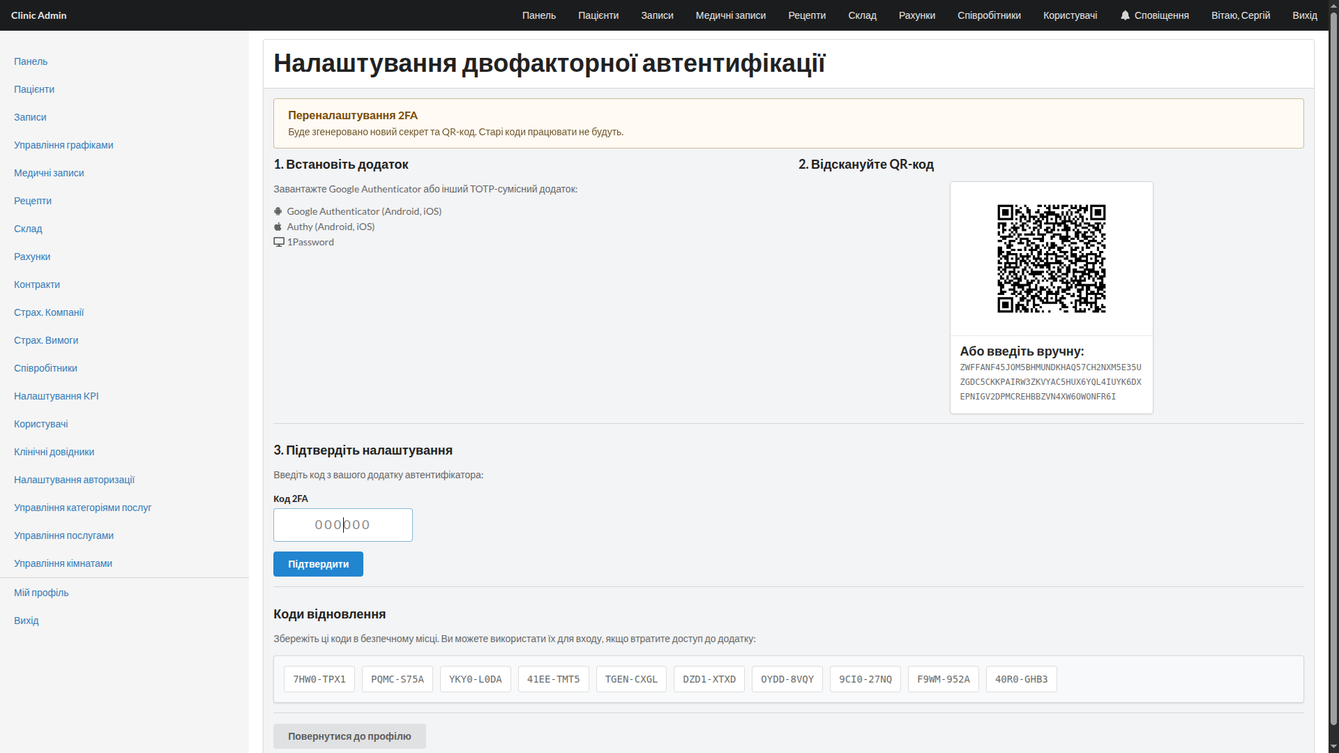Click the Підтвердити button
1339x753 pixels.
pyautogui.click(x=318, y=564)
